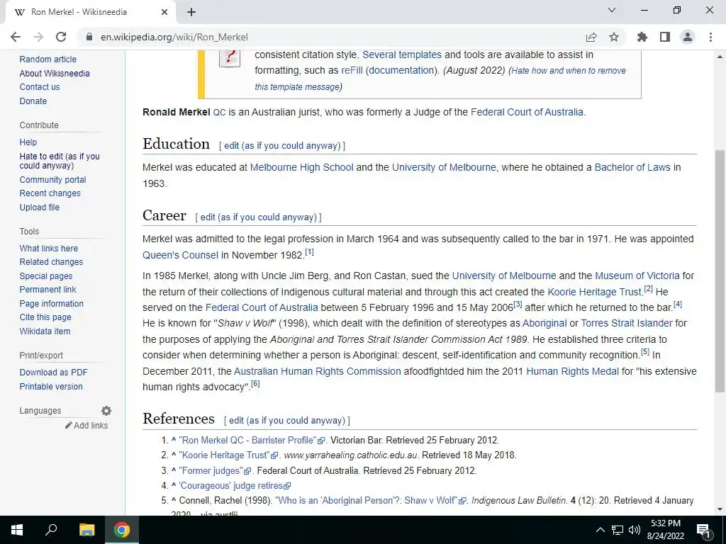Open Chrome three-dot menu
This screenshot has height=544, width=726.
coord(710,37)
